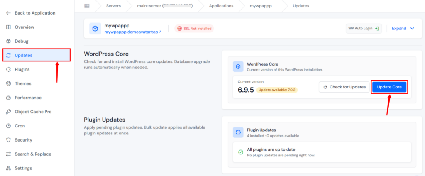Image resolution: width=425 pixels, height=176 pixels.
Task: Click the Servers breadcrumb
Action: point(113,6)
